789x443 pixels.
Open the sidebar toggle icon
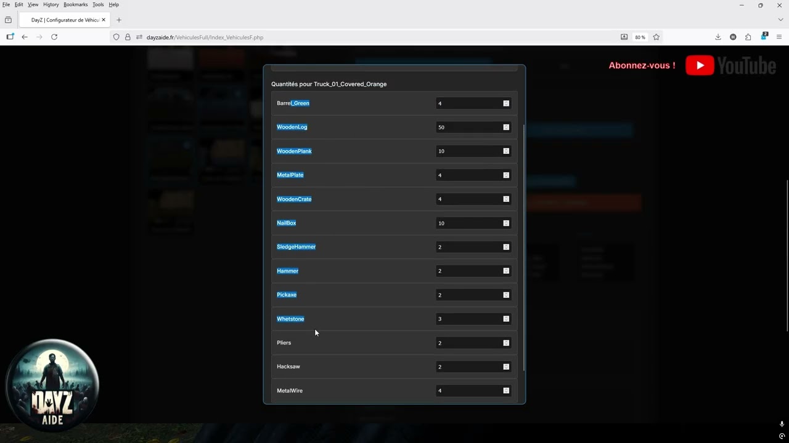pos(10,37)
